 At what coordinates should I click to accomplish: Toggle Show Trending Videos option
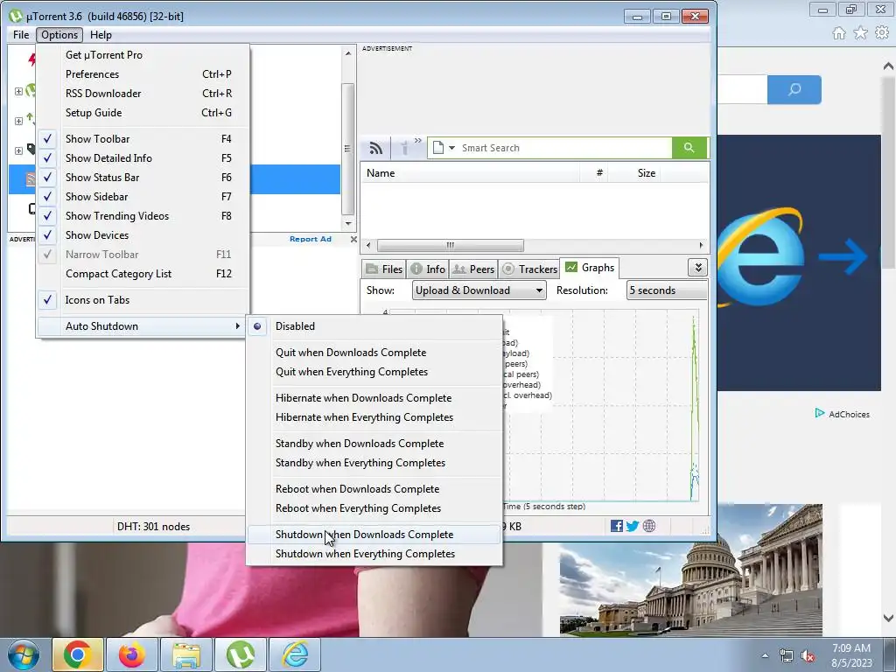tap(144, 216)
